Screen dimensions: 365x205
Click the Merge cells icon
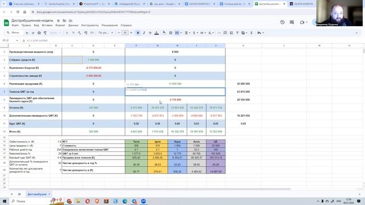[x=177, y=33]
